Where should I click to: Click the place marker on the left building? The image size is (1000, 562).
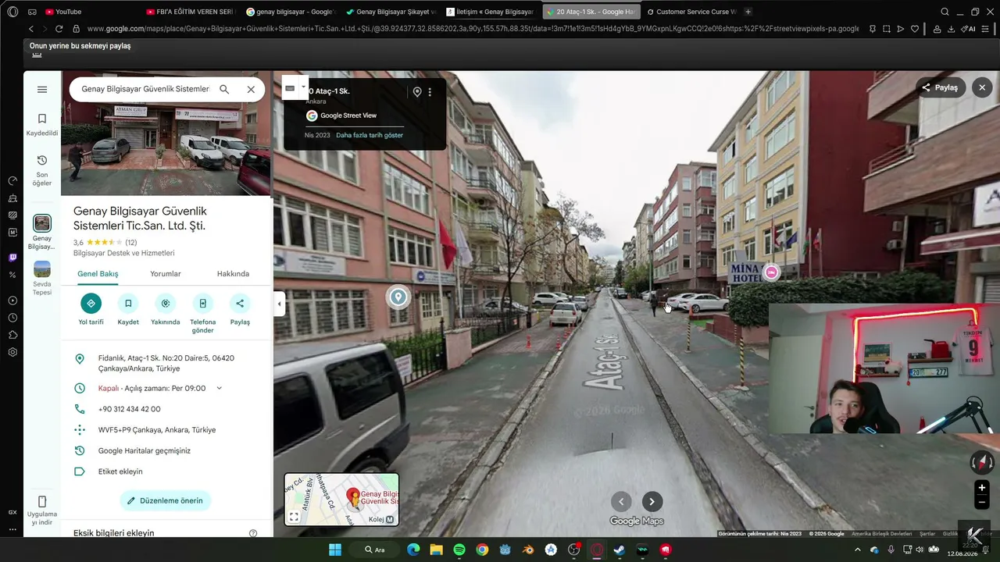398,297
